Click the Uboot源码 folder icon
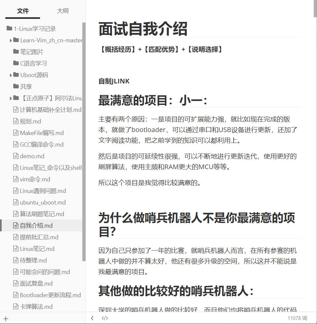317x324 pixels. coord(16,74)
